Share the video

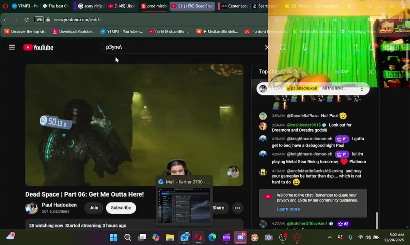218,208
